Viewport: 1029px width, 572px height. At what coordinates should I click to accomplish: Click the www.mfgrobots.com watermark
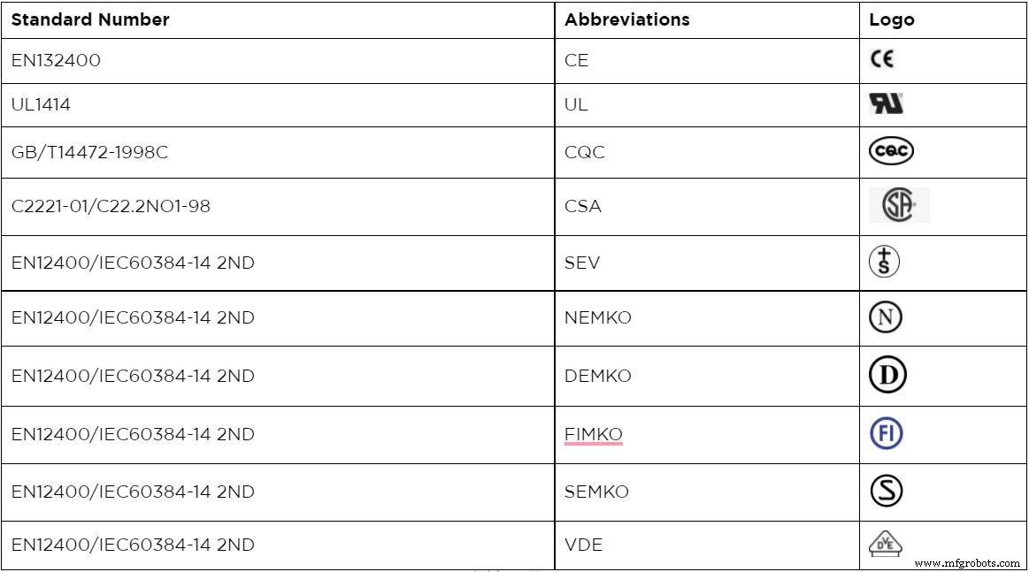(968, 562)
